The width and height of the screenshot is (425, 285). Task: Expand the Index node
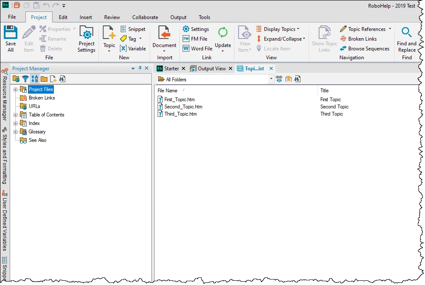[15, 123]
